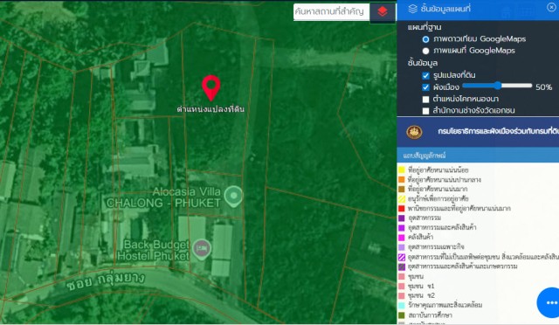Enable the สำนักงานช่างรังวัดเอกชน layer

(425, 111)
